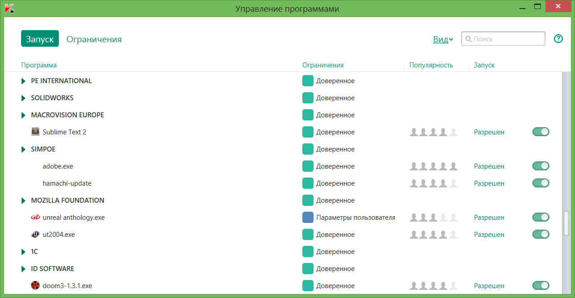The height and width of the screenshot is (298, 575).
Task: Expand the MOZILLA FOUNDATION group
Action: pos(23,200)
